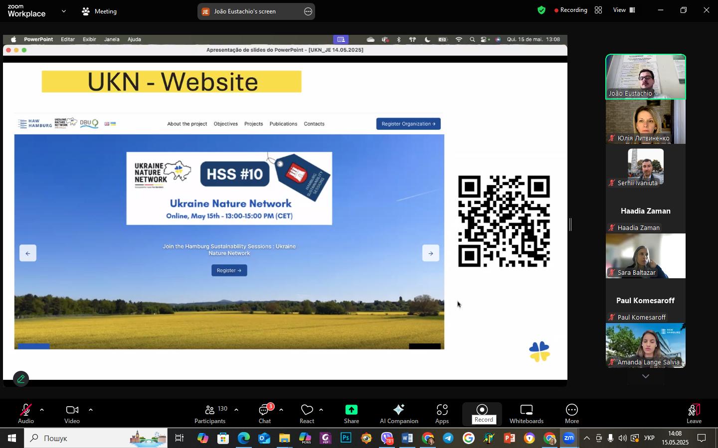
Task: Open Outlook from the taskbar
Action: pyautogui.click(x=264, y=439)
